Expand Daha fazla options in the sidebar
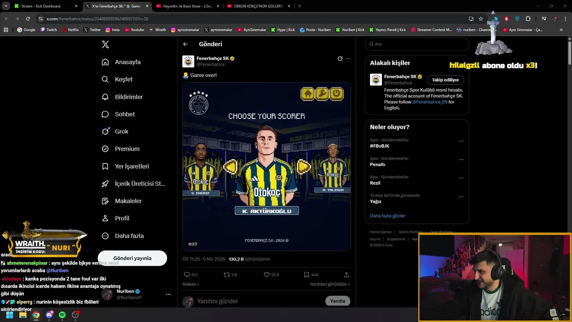Screen dimensions: 572x322 (x=122, y=236)
